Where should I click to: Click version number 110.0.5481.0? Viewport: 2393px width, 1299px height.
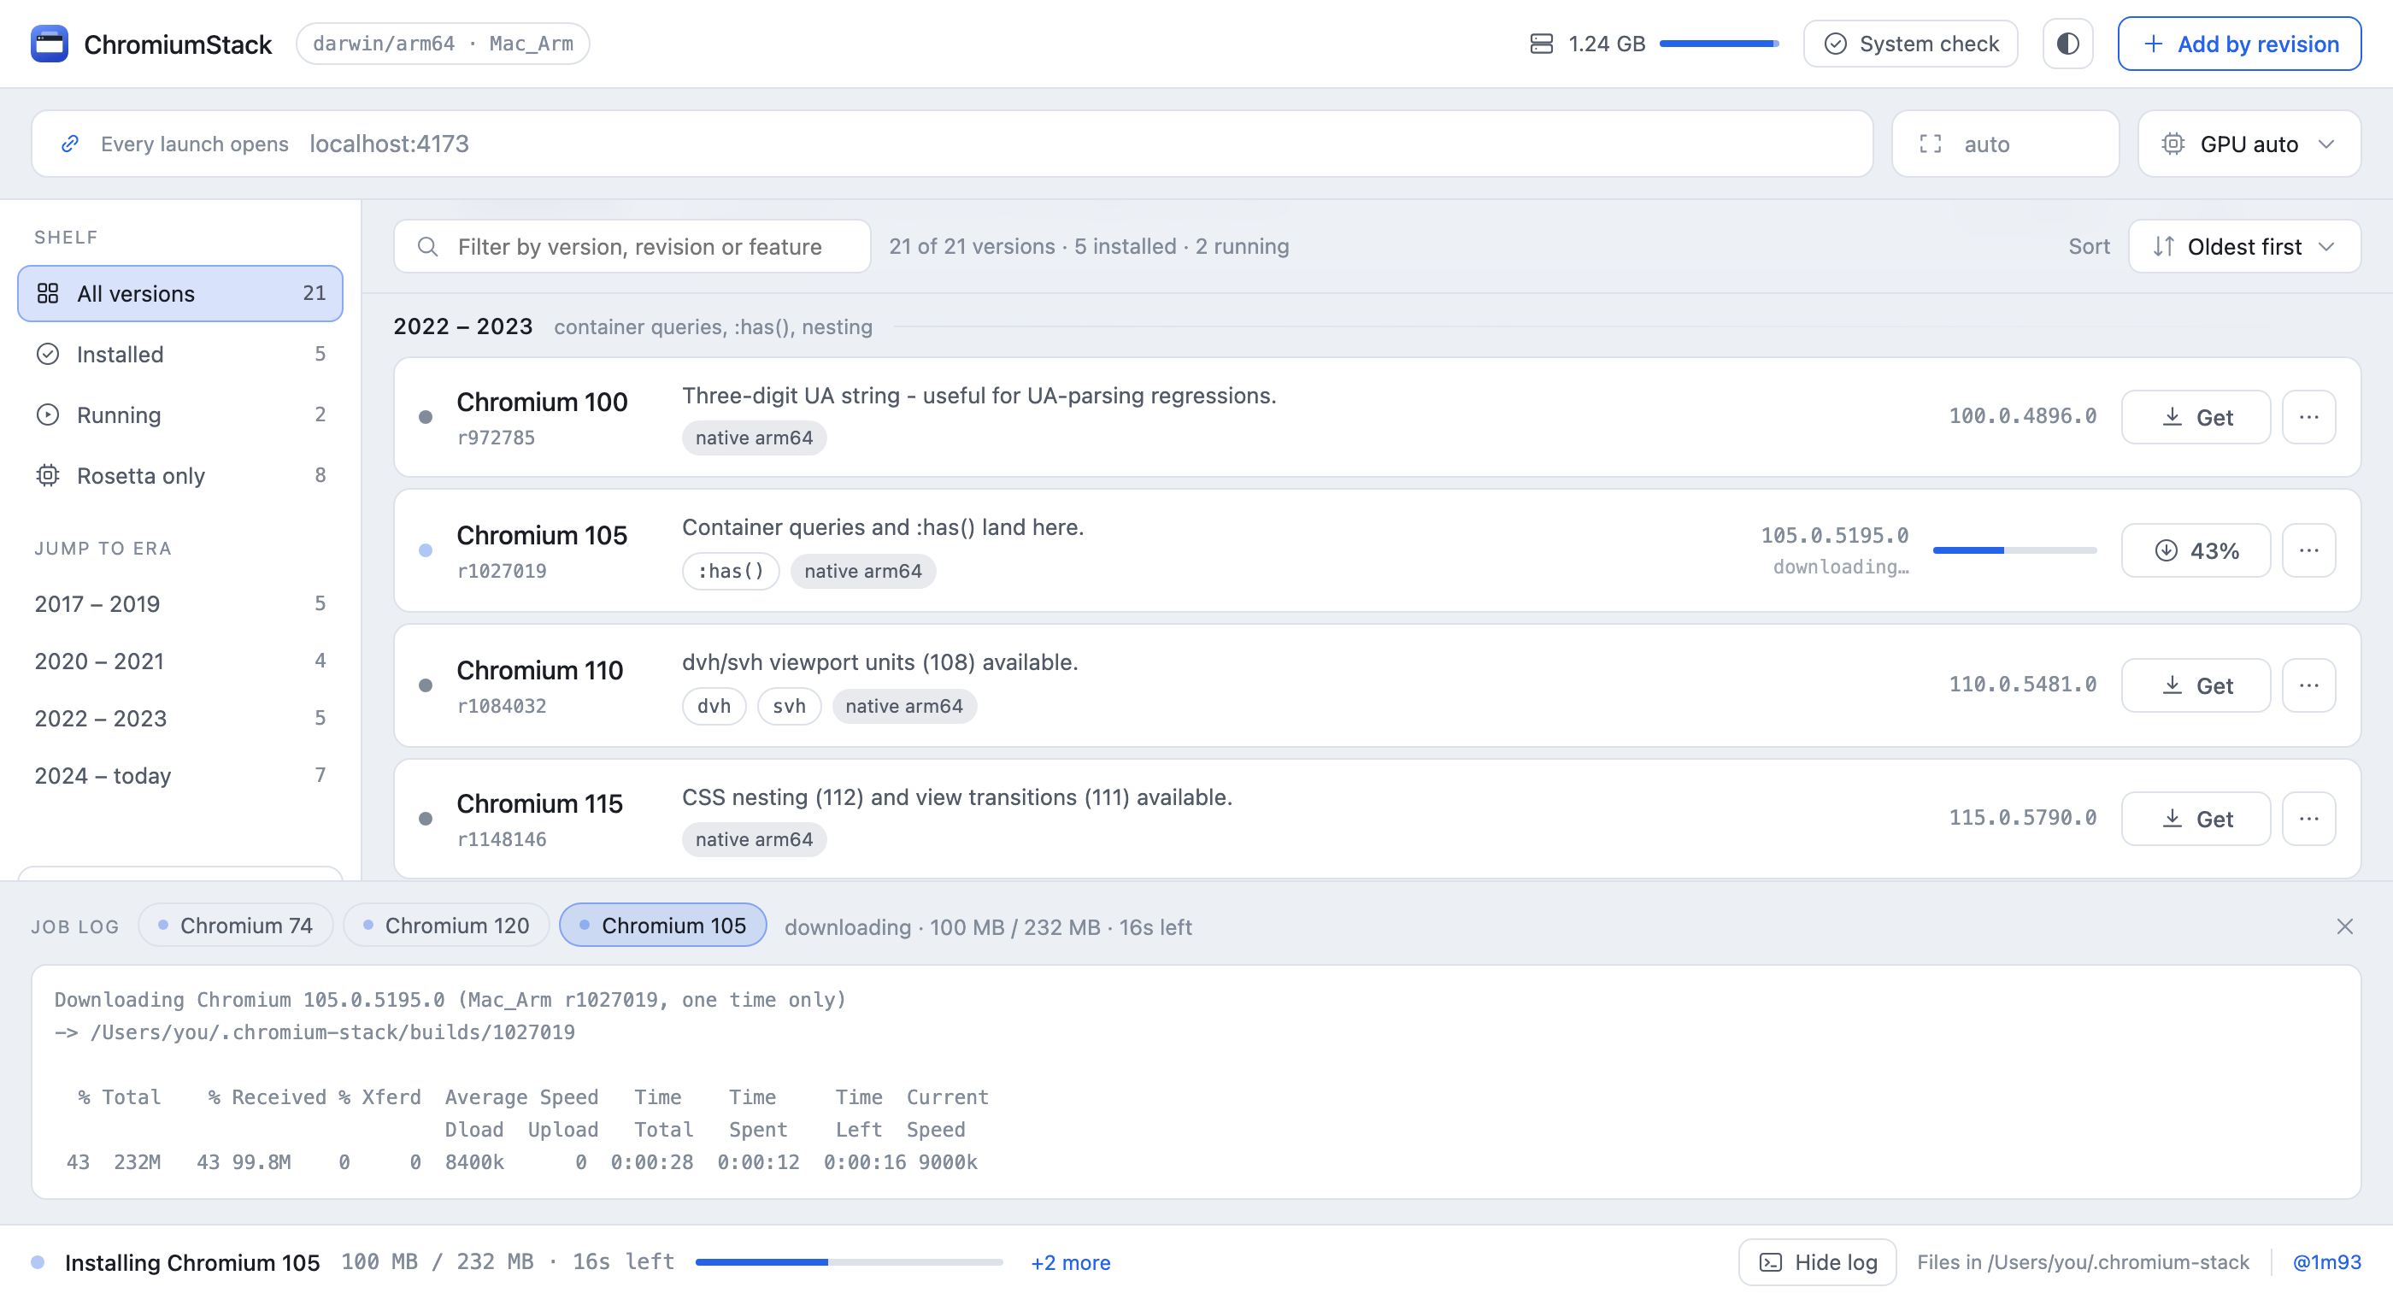(x=2022, y=685)
